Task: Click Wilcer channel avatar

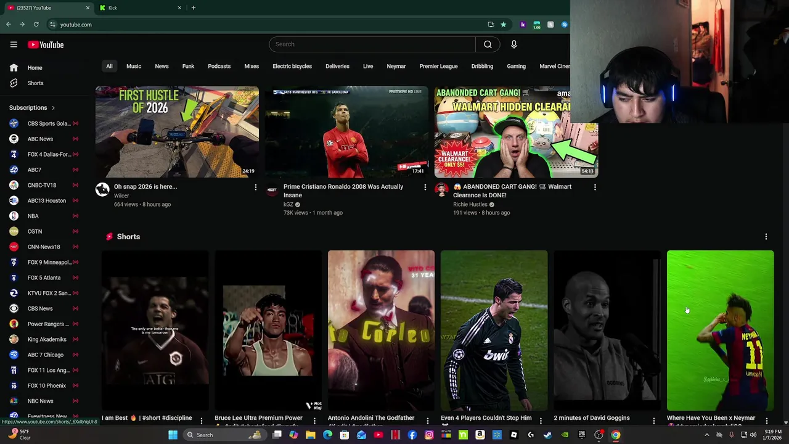Action: click(x=102, y=189)
